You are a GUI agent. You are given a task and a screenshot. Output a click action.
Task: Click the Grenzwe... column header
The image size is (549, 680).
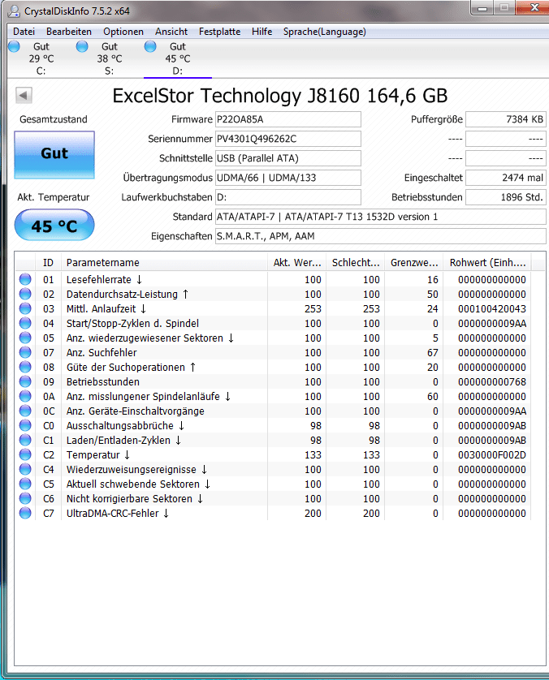pyautogui.click(x=414, y=263)
